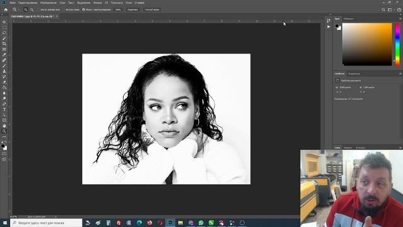Close the open document tab

tap(57, 16)
